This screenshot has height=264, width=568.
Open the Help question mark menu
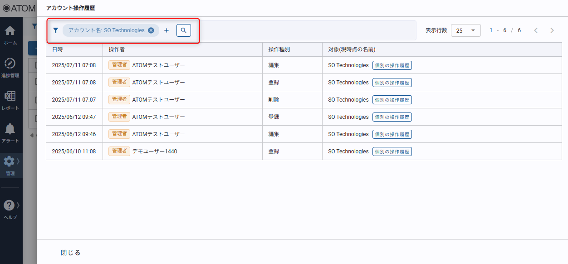pos(10,209)
